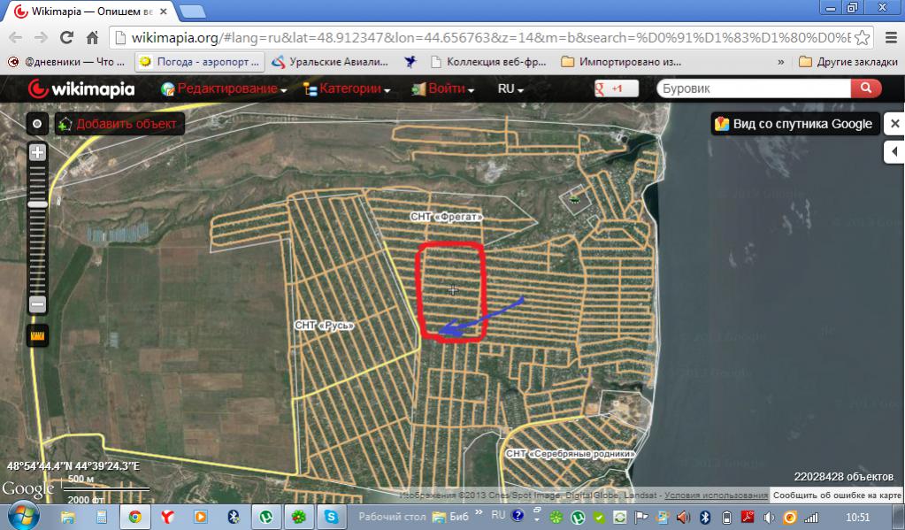Click the СНТ «Серебряные родники» label

click(x=571, y=454)
